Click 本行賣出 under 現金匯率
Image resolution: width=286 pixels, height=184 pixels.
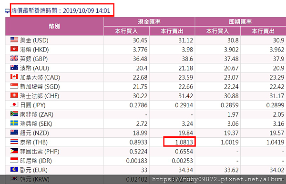(172, 31)
